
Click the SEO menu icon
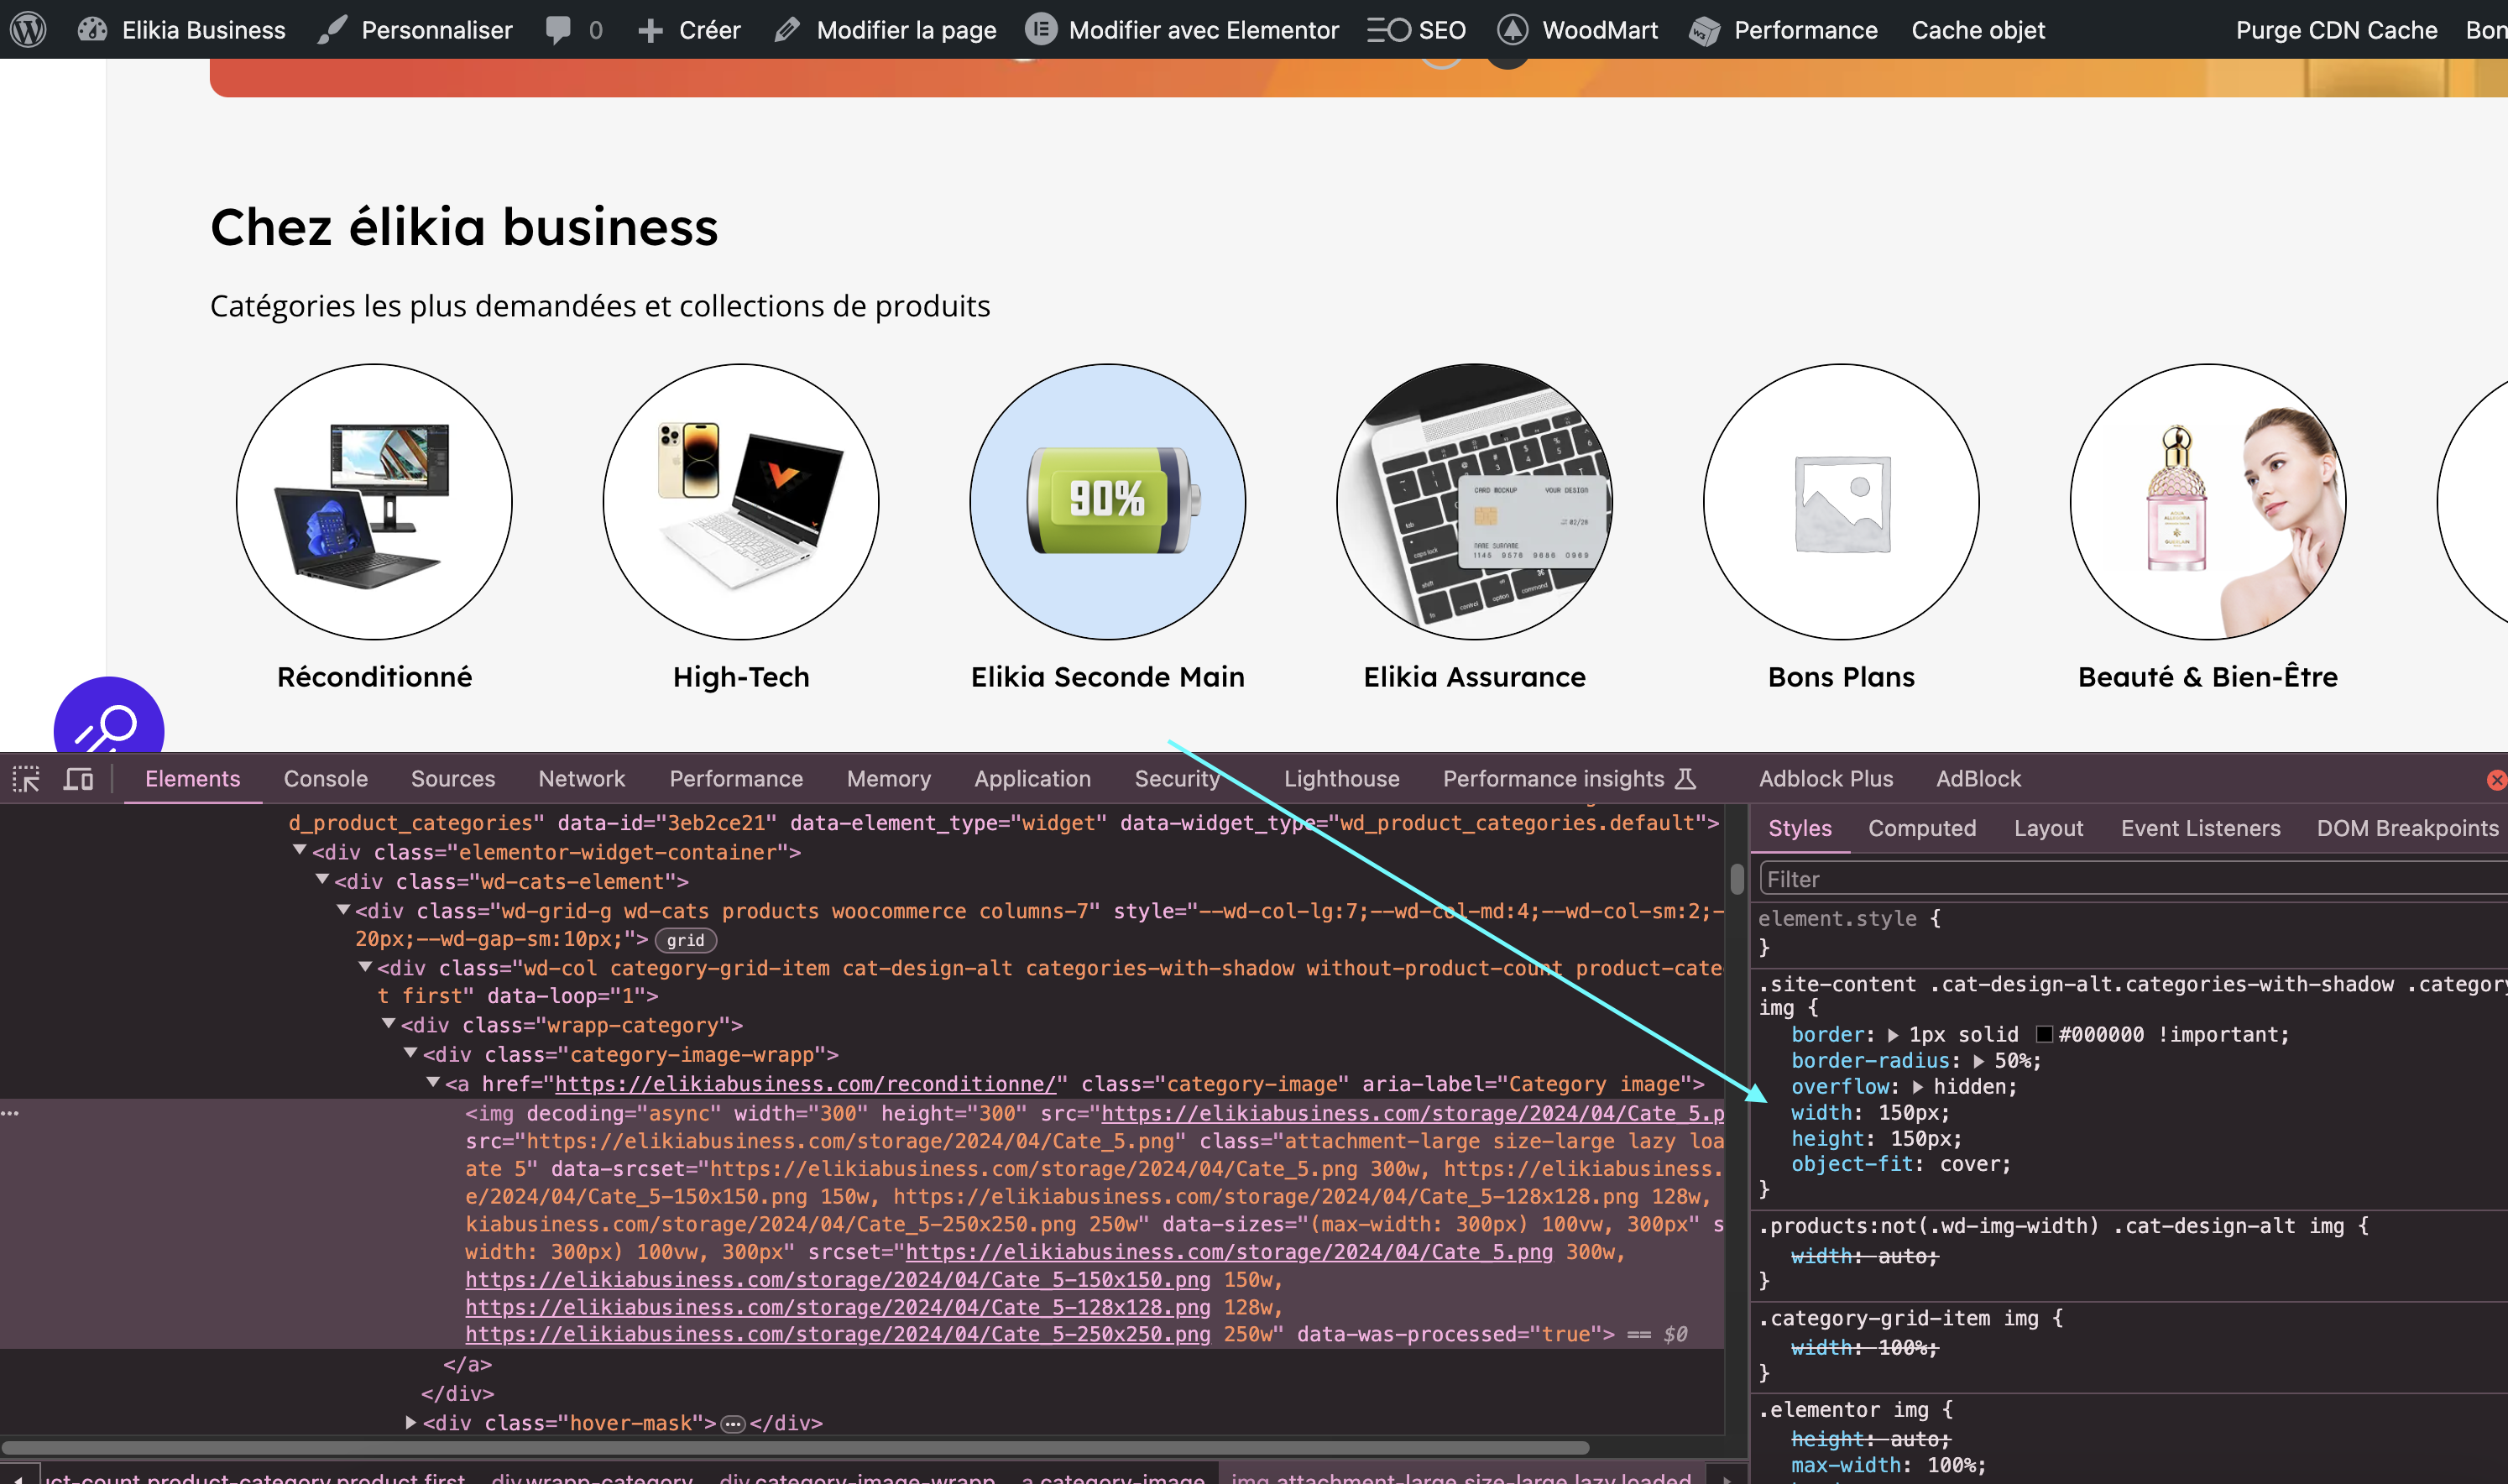click(x=1389, y=30)
